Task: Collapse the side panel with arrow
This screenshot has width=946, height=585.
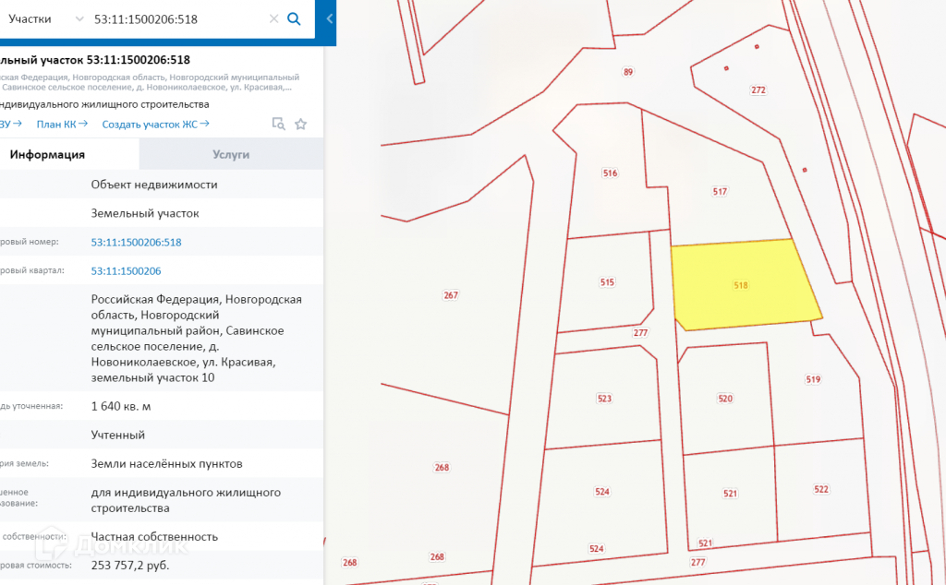Action: (330, 18)
